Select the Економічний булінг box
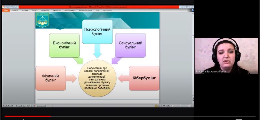This screenshot has height=120, width=260. pyautogui.click(x=64, y=45)
